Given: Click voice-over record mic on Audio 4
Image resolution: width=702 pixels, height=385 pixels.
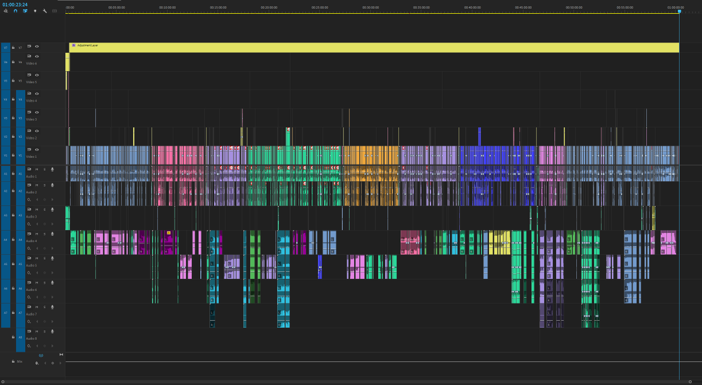Looking at the screenshot, I should tap(52, 234).
